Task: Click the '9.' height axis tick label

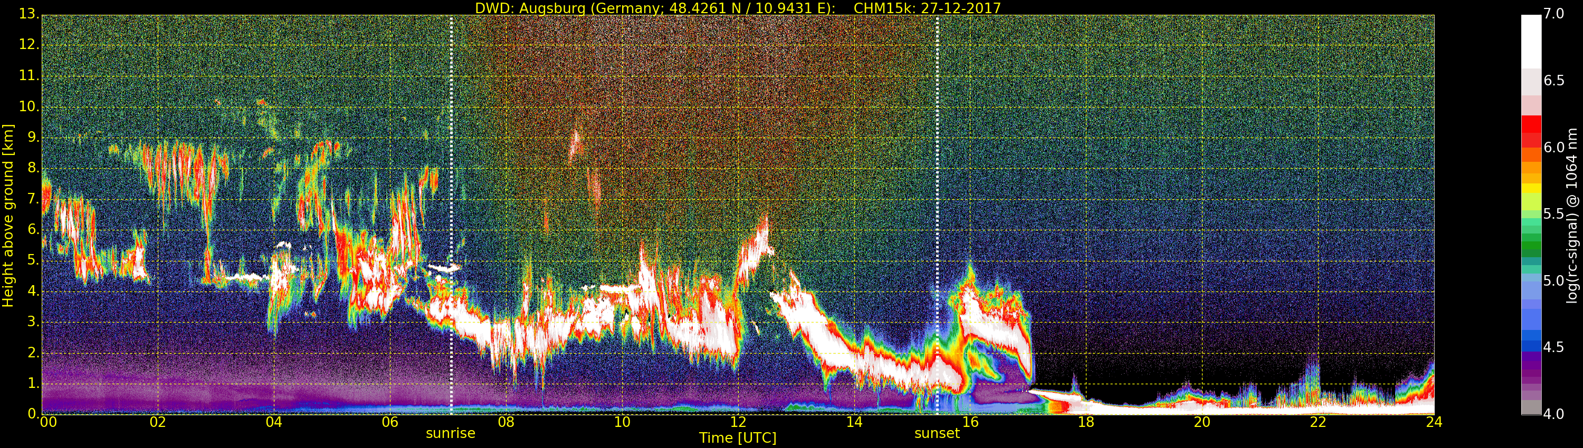Action: pyautogui.click(x=33, y=138)
